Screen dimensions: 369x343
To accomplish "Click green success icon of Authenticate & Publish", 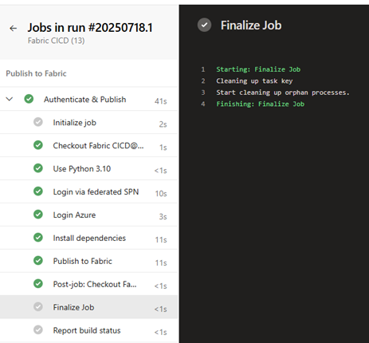I will tap(29, 99).
